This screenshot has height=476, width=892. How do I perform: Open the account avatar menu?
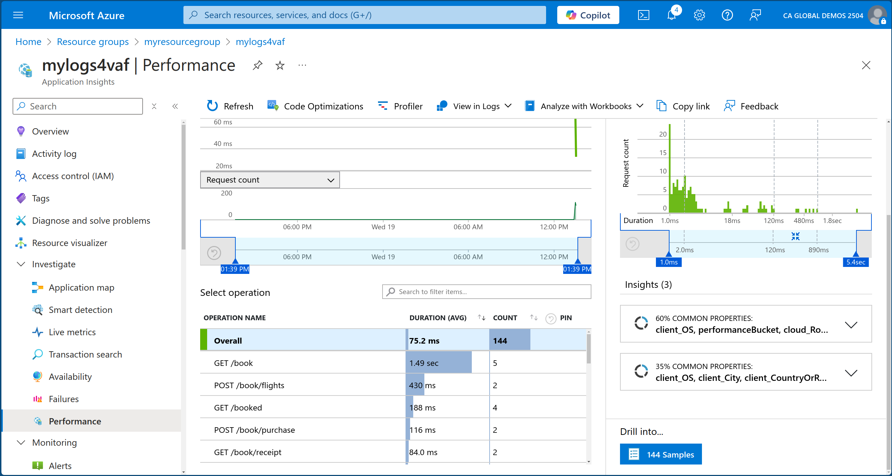point(877,15)
